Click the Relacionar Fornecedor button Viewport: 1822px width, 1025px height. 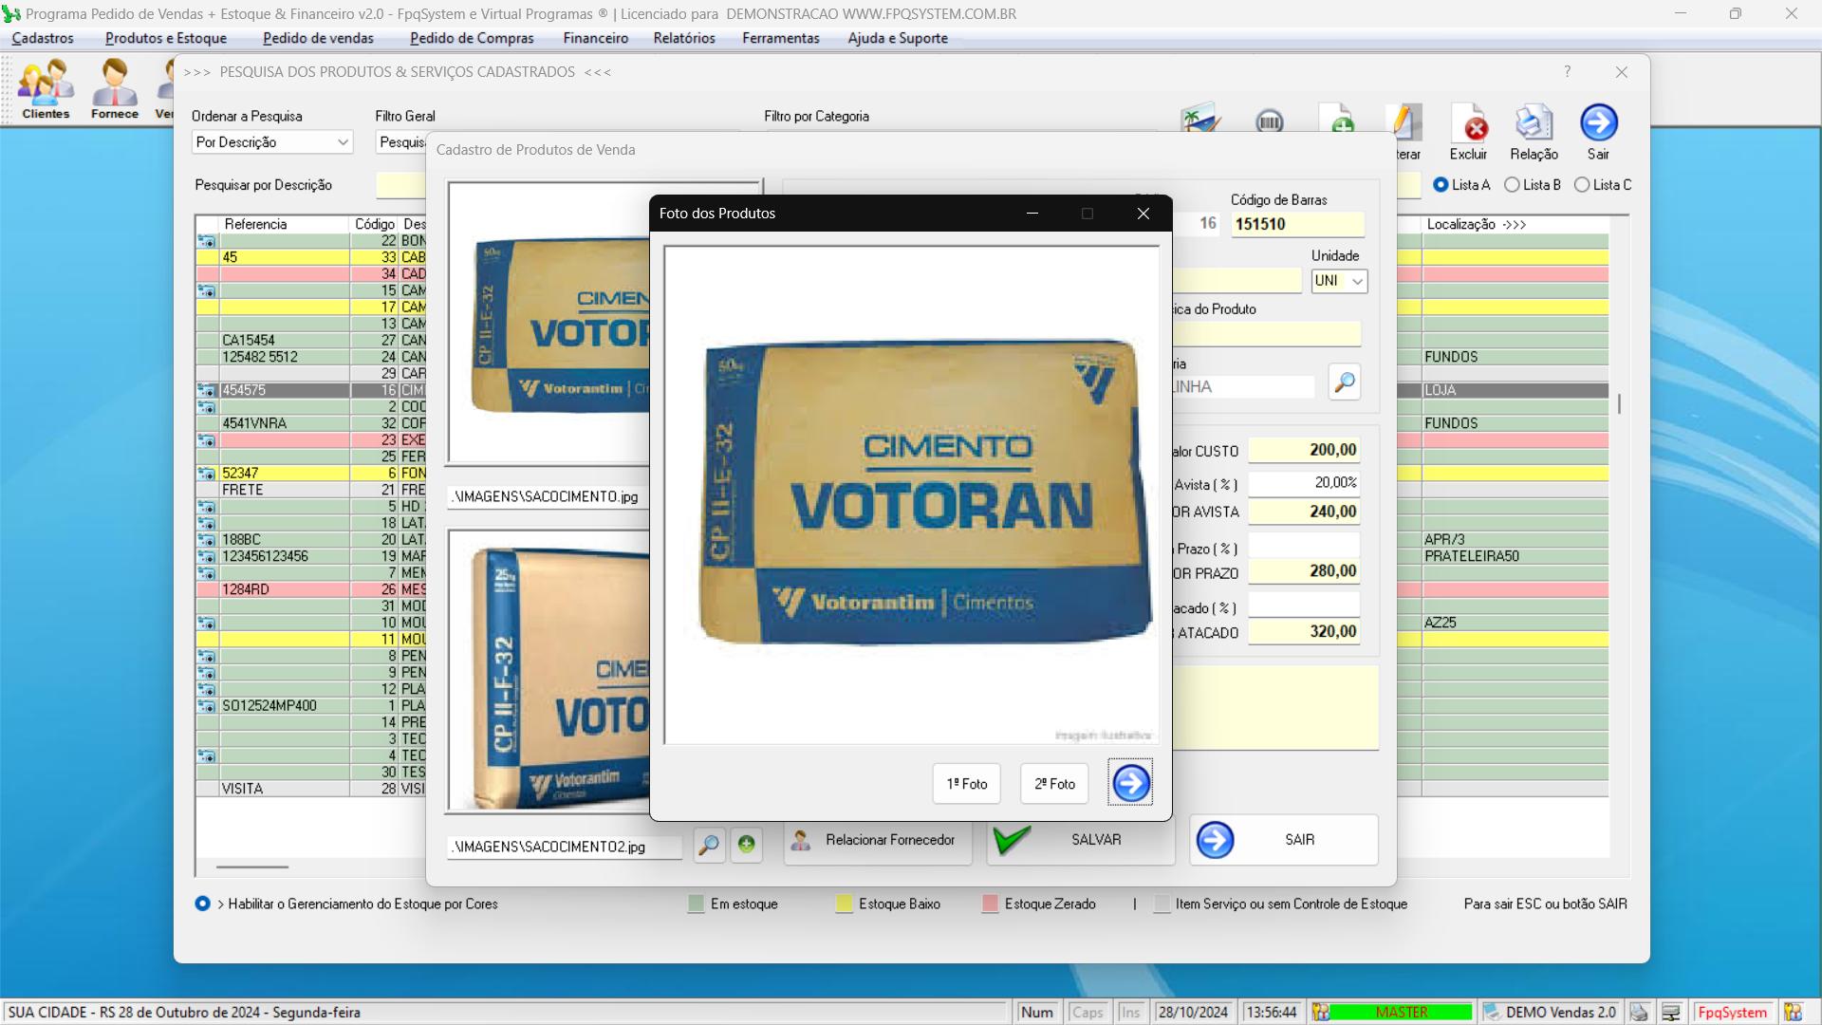coord(878,840)
